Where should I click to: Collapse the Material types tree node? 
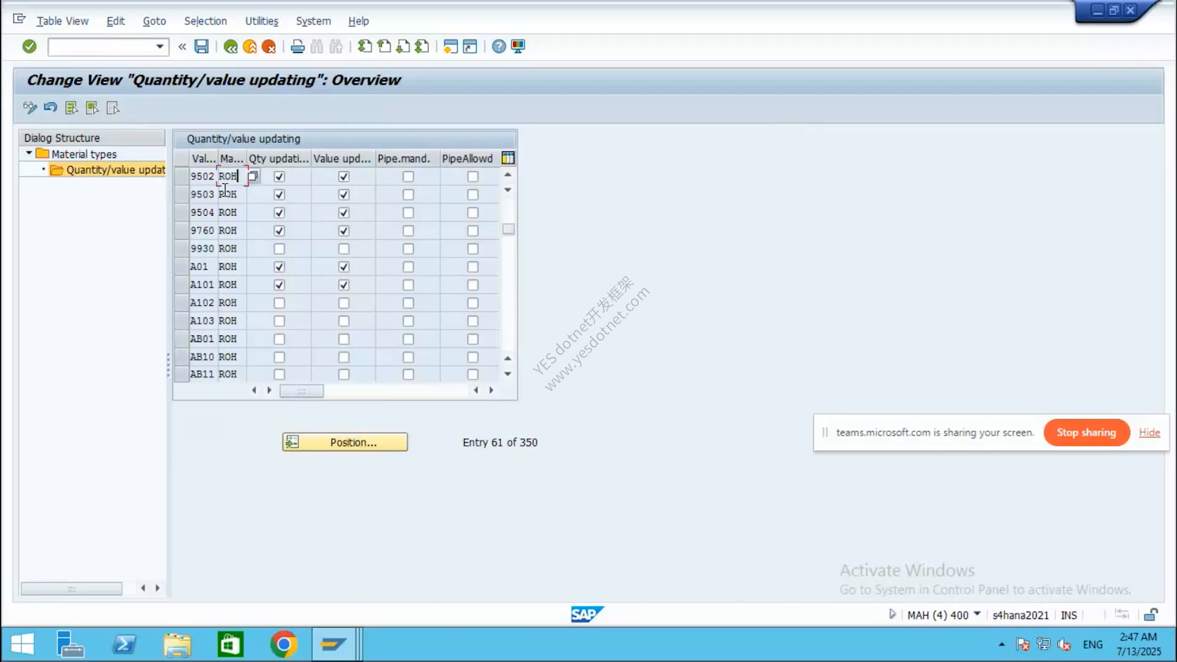pyautogui.click(x=29, y=153)
